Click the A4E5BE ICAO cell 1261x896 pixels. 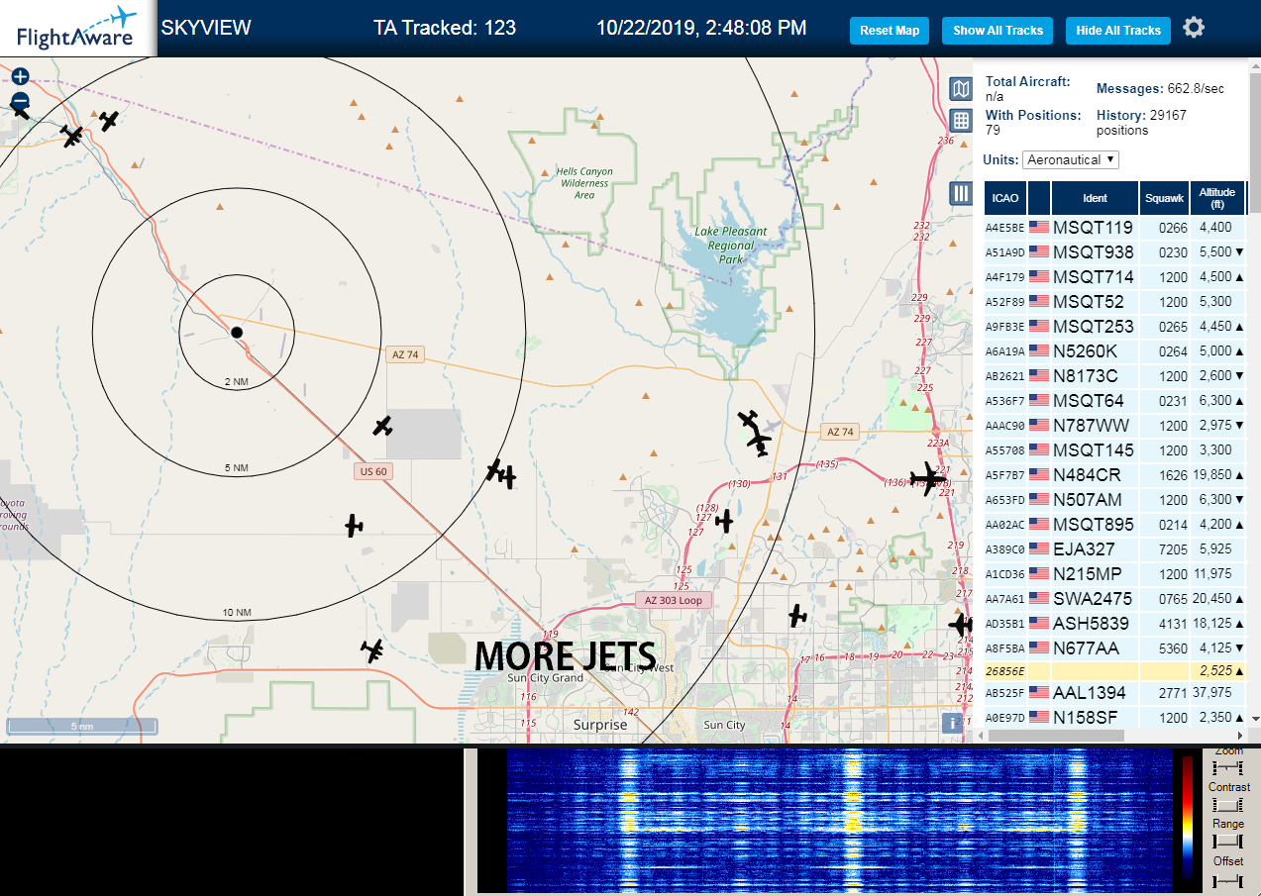(1004, 228)
